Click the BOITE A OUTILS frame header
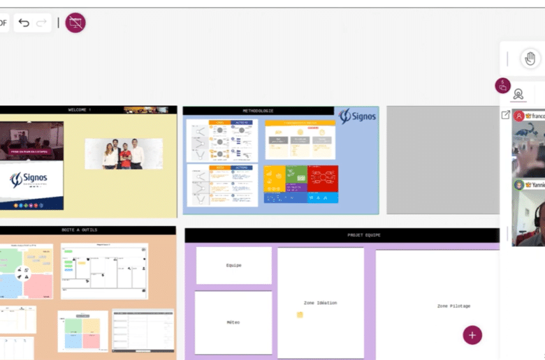The image size is (545, 360). pos(79,230)
